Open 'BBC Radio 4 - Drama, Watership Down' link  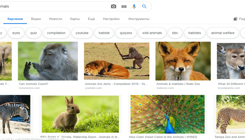pyautogui.click(x=80, y=137)
